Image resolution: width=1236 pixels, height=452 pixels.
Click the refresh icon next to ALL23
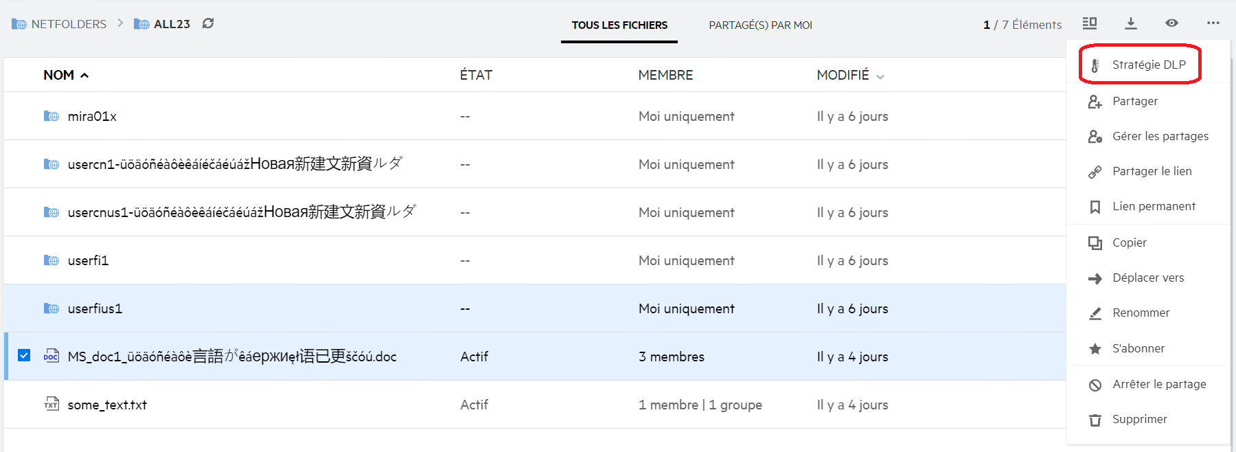[x=208, y=23]
